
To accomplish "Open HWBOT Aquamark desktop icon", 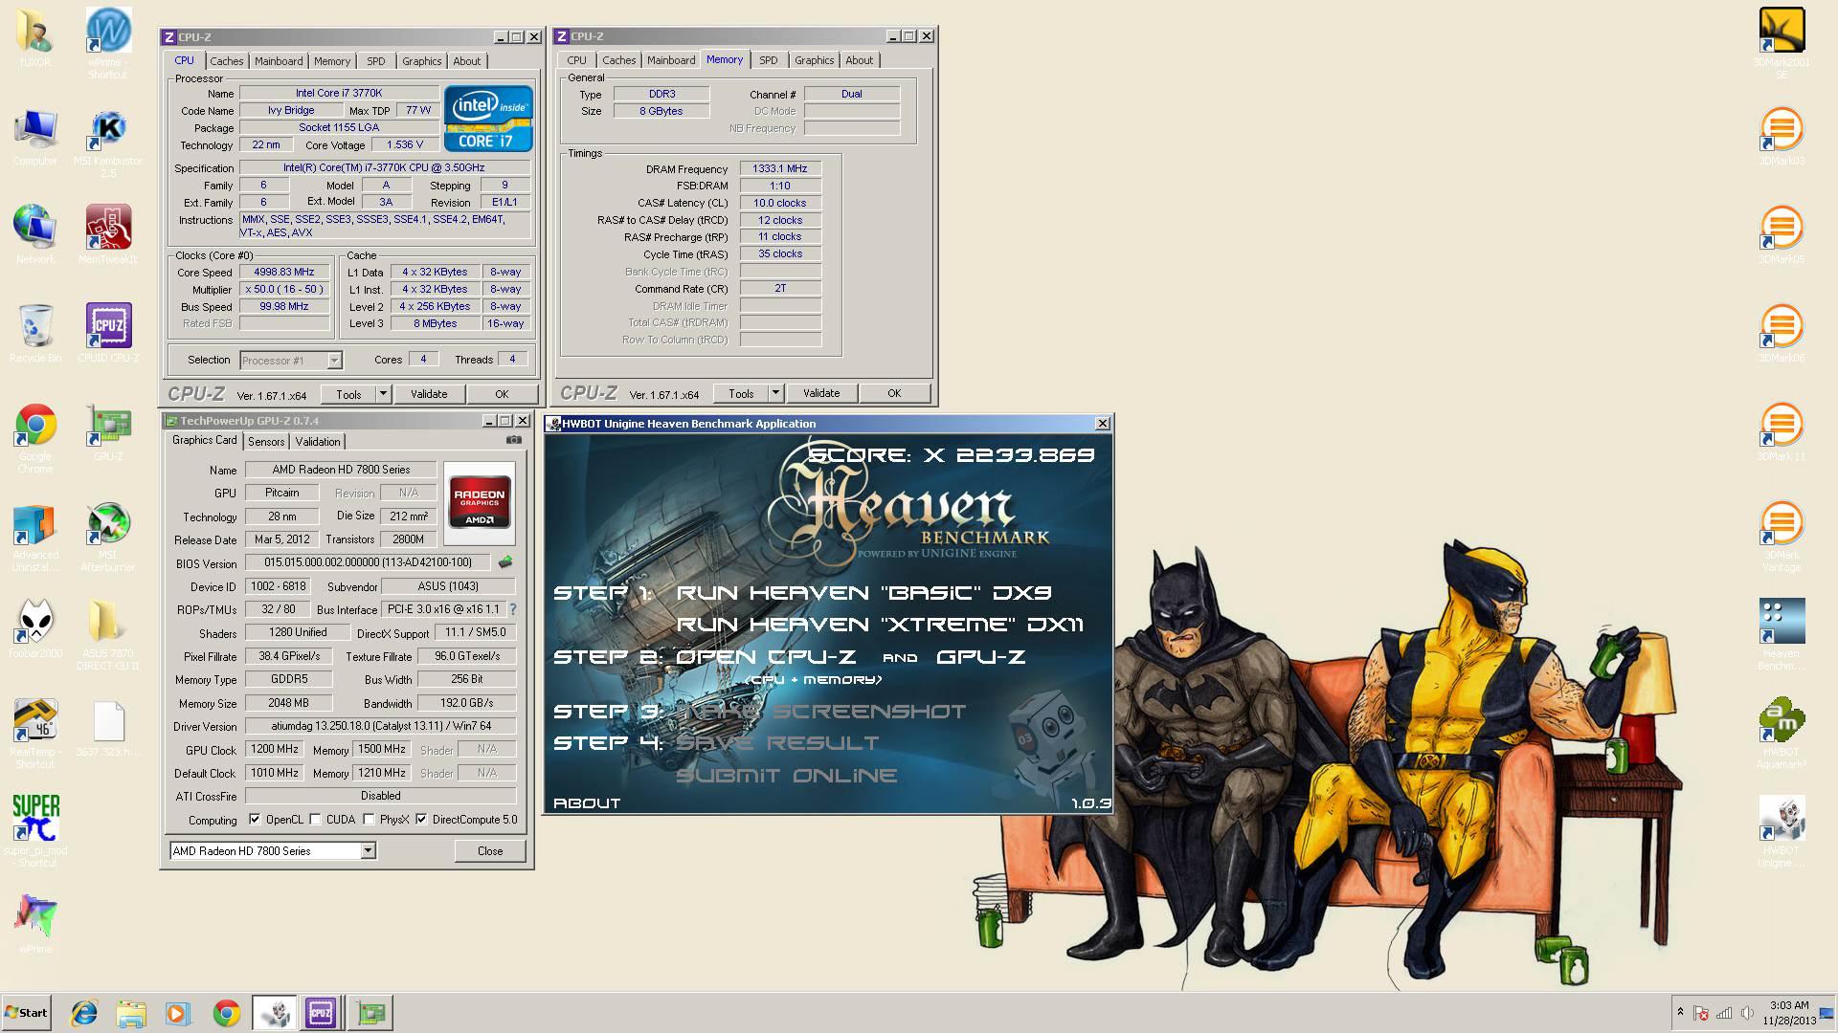I will click(1782, 733).
